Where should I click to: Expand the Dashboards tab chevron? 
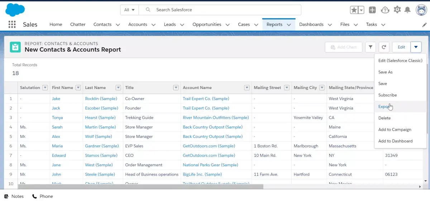point(330,25)
